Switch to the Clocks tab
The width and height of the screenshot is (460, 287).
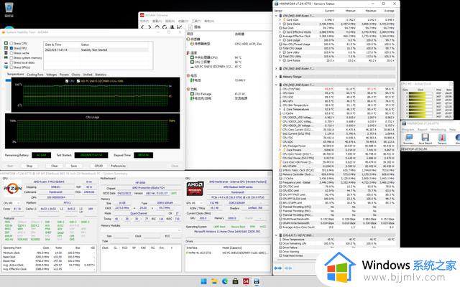tap(75, 75)
